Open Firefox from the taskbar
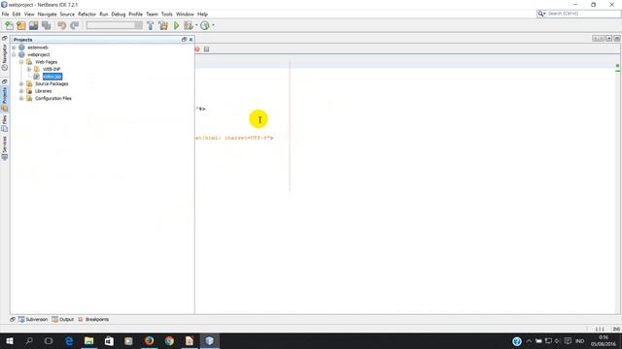The image size is (622, 349). point(149,340)
